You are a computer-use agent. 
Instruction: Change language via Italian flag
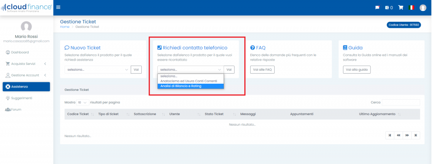[411, 8]
